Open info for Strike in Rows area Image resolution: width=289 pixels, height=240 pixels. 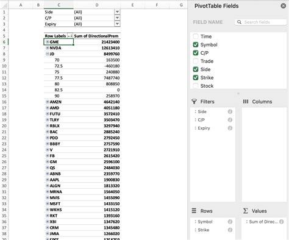pos(230,230)
